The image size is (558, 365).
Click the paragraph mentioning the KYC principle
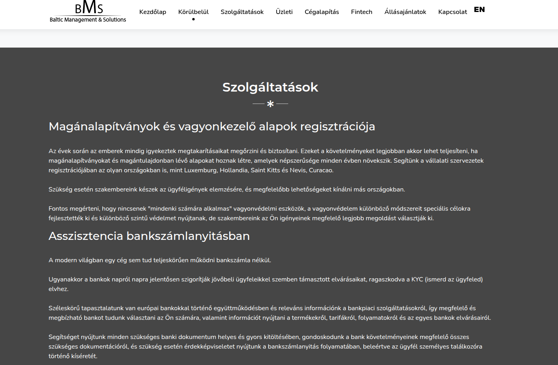click(x=266, y=284)
